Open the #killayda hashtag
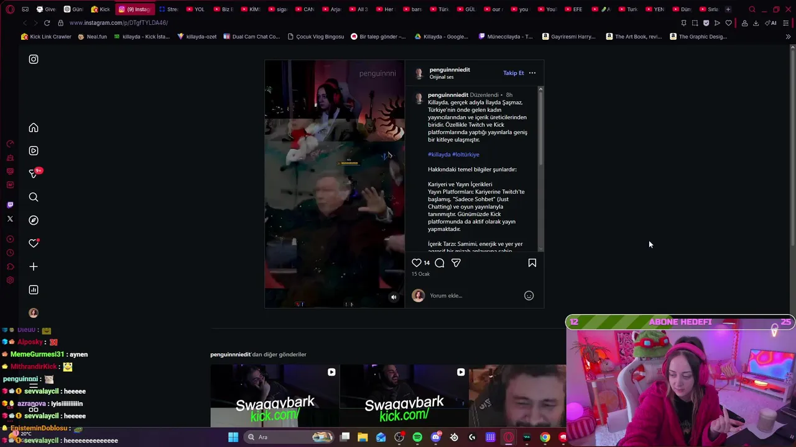Image resolution: width=796 pixels, height=447 pixels. [x=439, y=155]
